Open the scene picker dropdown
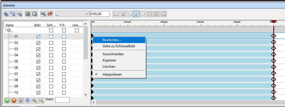Image resolution: width=285 pixels, height=107 pixels. (72, 14)
